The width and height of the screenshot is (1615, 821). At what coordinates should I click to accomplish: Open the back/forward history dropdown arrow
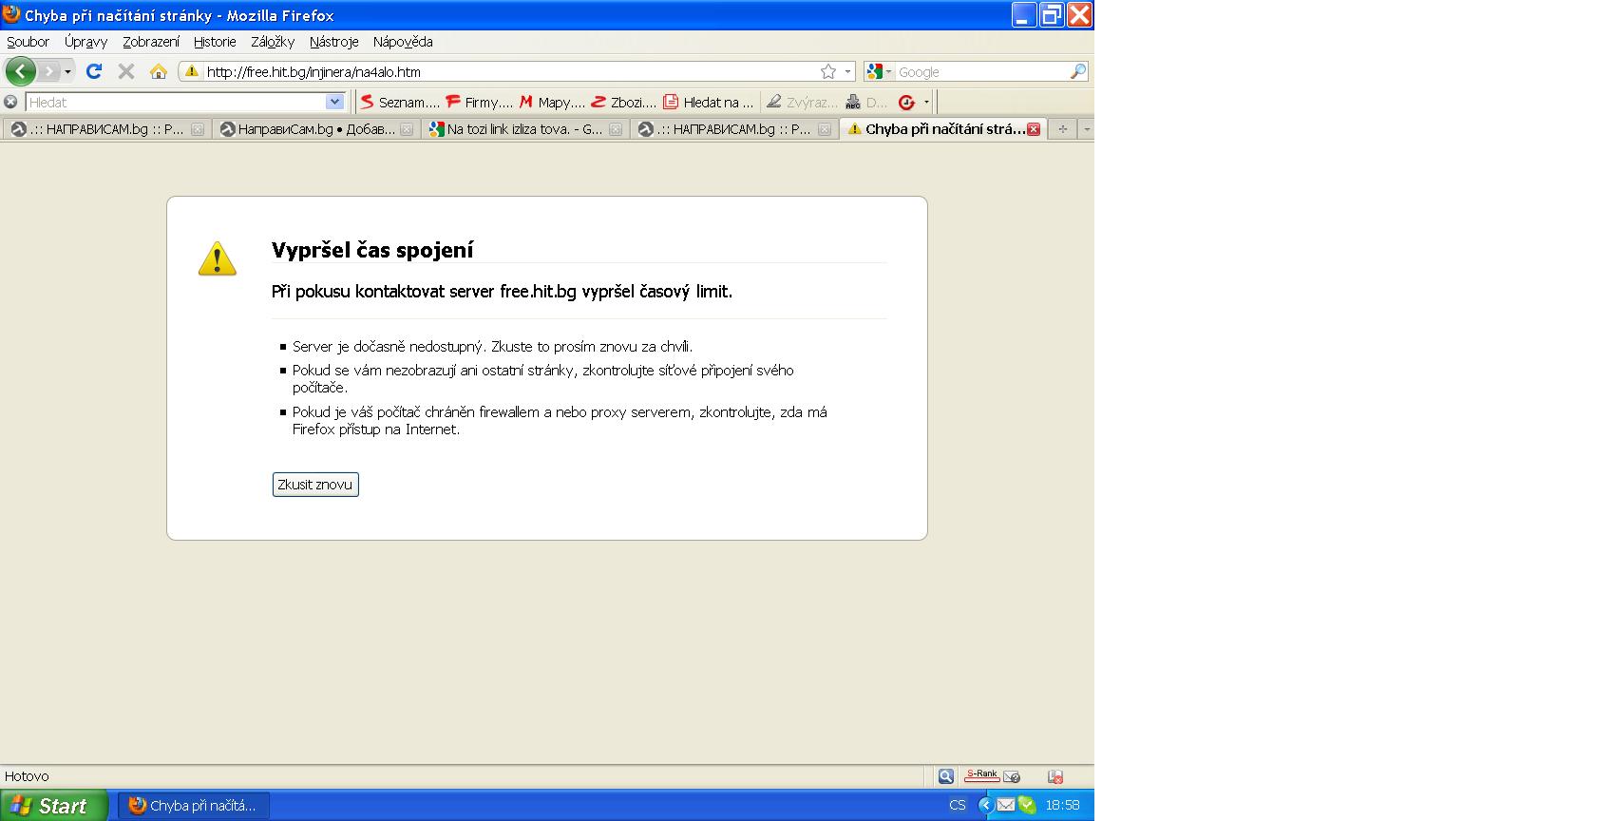(x=67, y=72)
